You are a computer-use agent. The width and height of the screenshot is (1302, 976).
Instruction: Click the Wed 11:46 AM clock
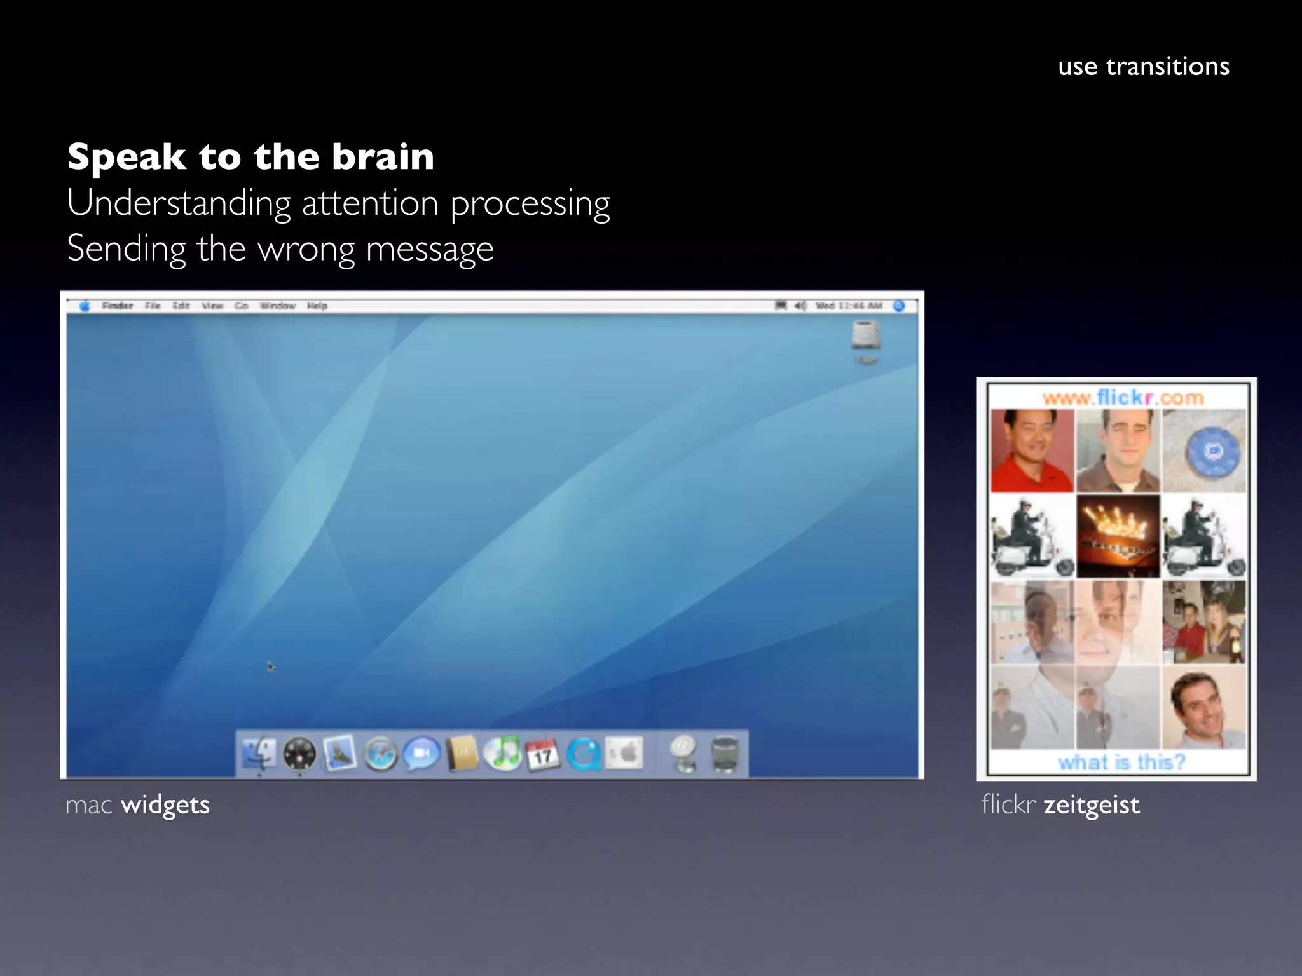(849, 306)
